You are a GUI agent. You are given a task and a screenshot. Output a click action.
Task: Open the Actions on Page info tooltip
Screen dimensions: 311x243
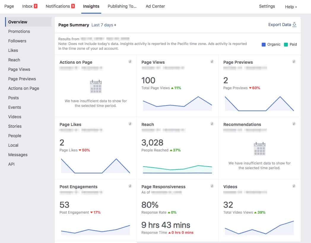(x=130, y=62)
